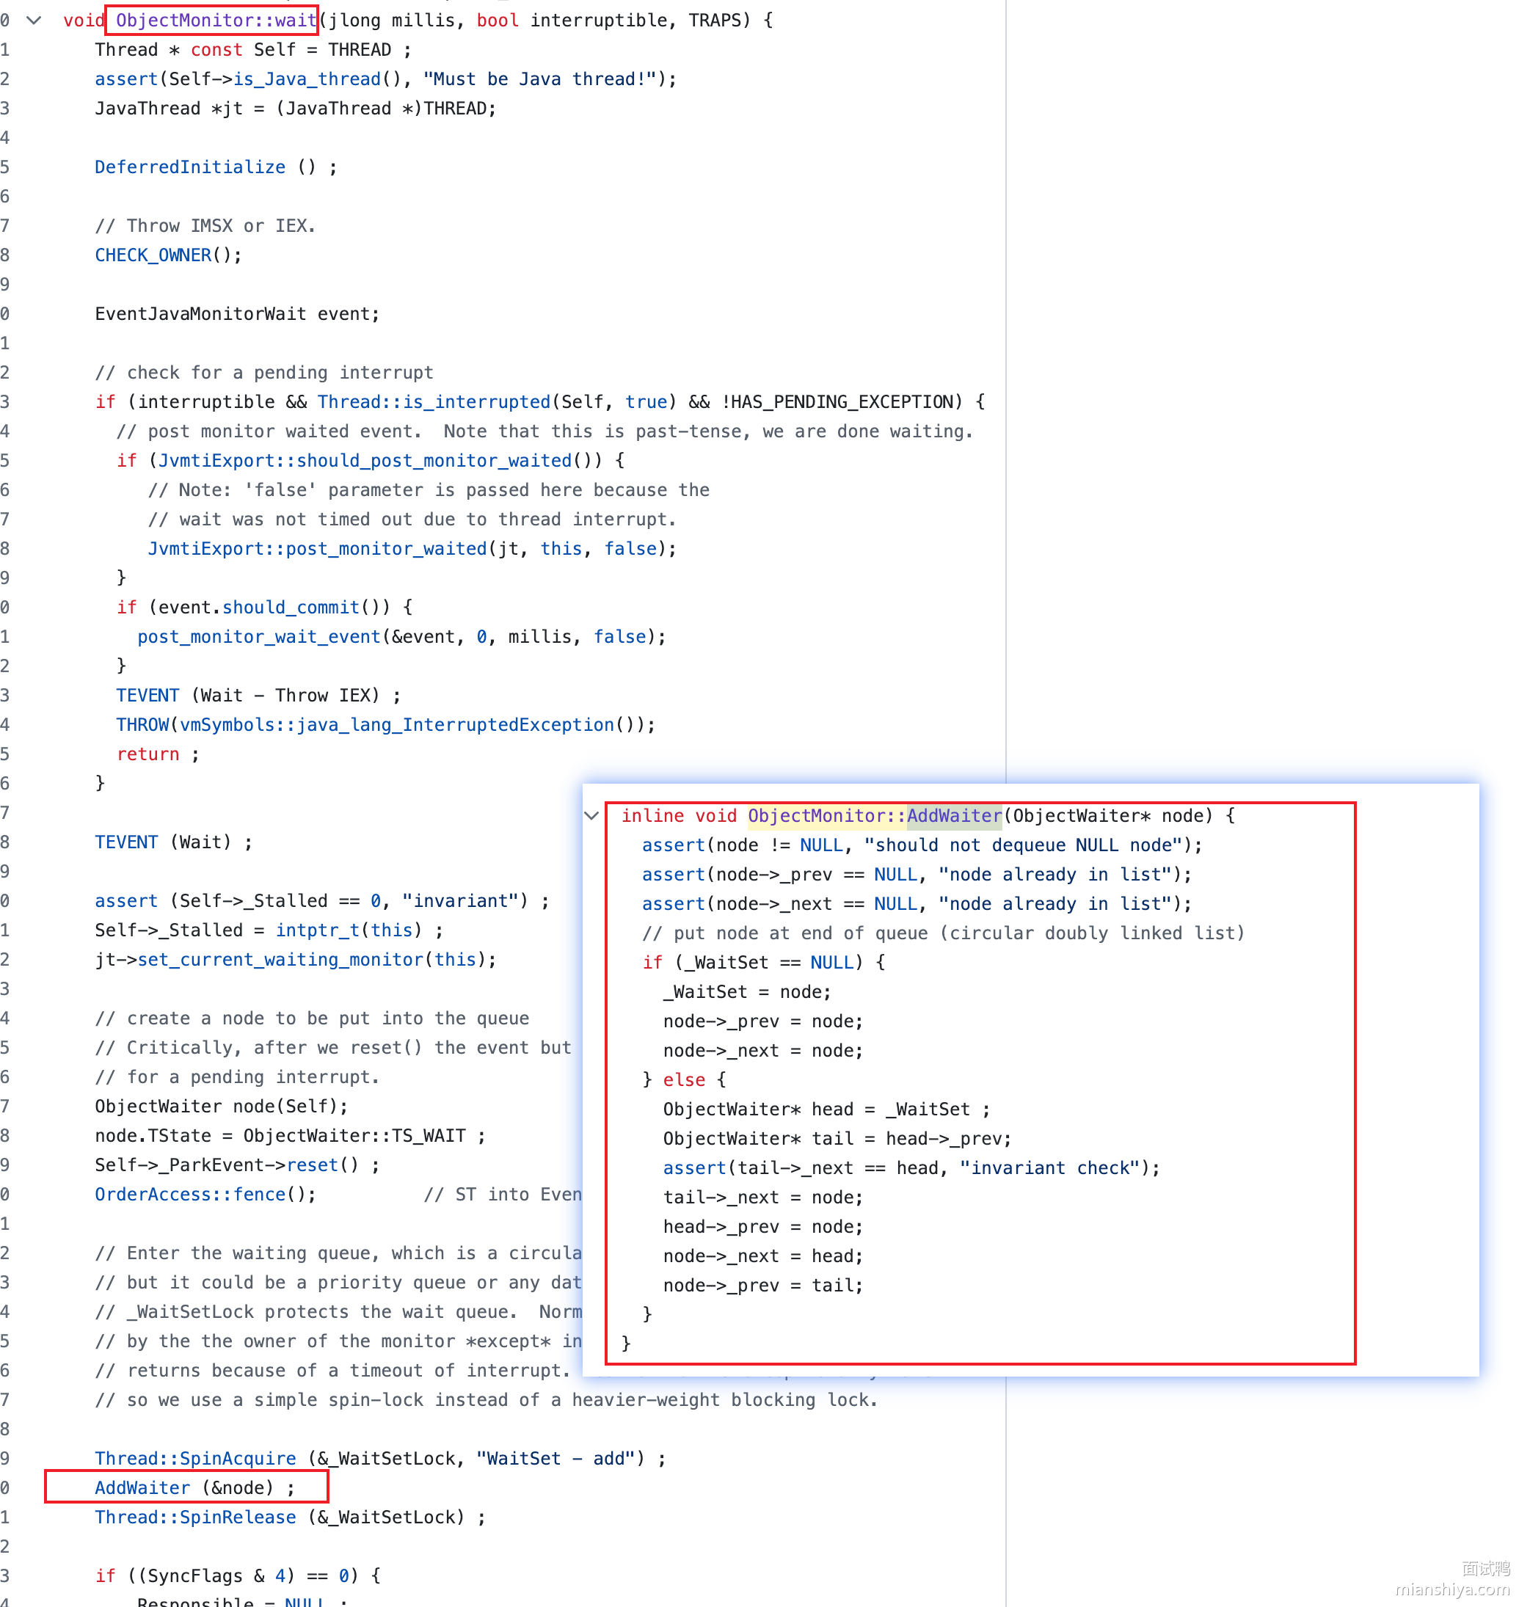Click the DeferredInitialize call
This screenshot has width=1519, height=1607.
click(189, 167)
